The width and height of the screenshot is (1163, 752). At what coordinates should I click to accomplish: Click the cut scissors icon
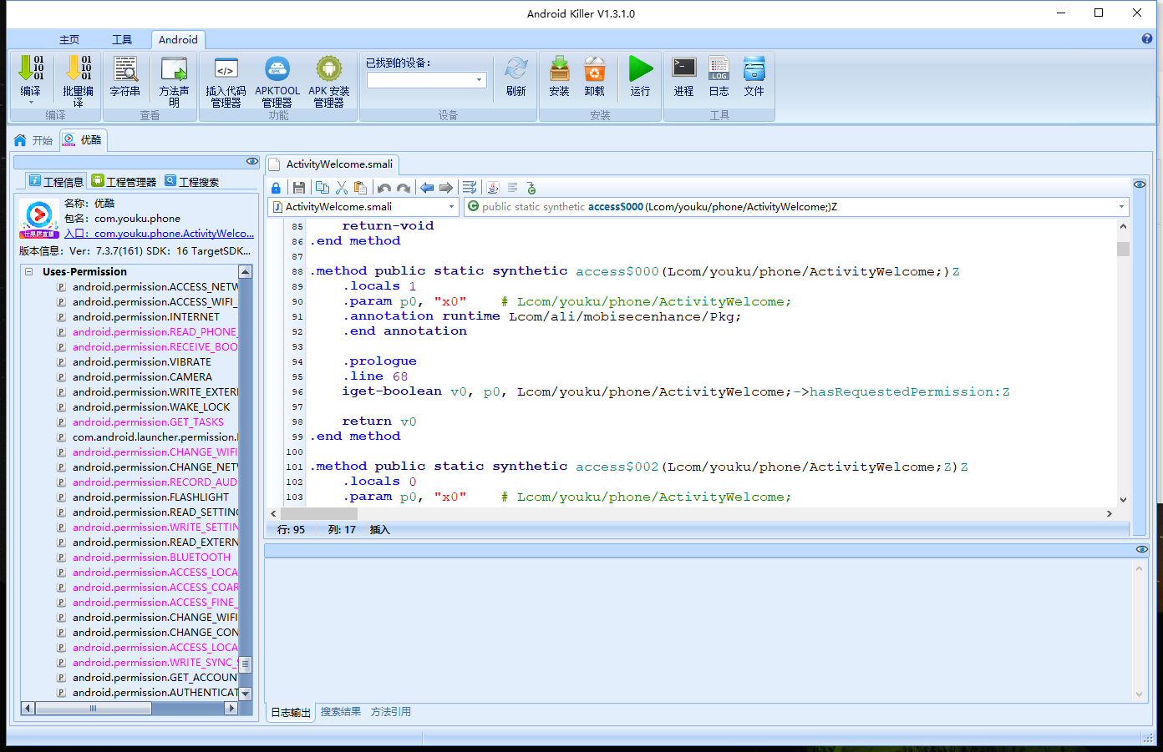(x=342, y=188)
